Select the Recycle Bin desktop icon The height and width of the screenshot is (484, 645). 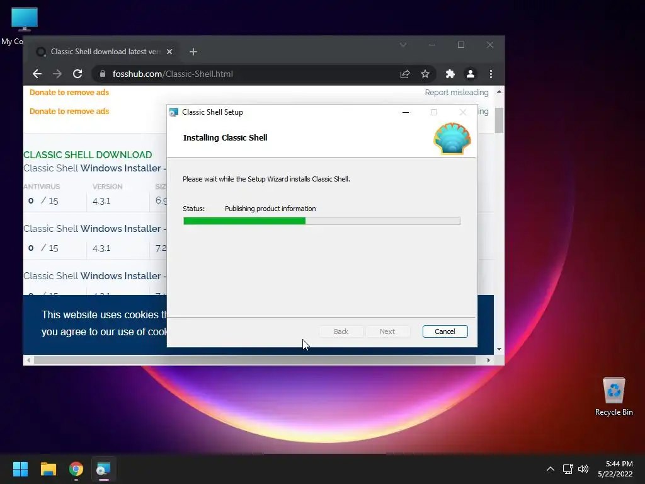(614, 396)
